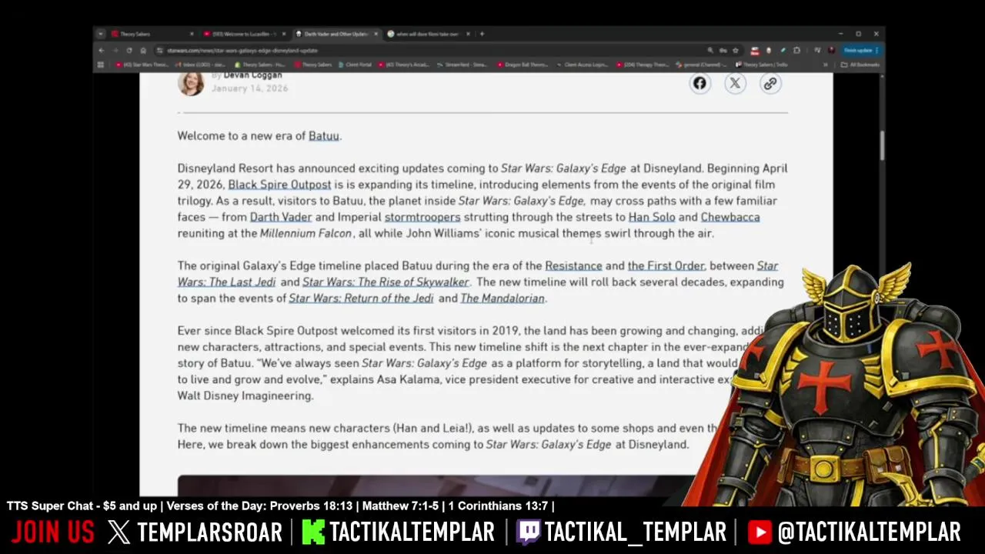Switch to Theory Sabers tab
The image size is (985, 554).
tap(152, 34)
